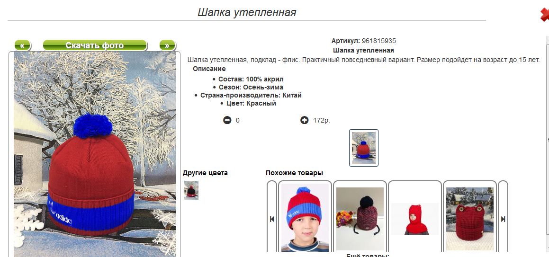Click the quantity value 0 field
The height and width of the screenshot is (257, 549).
click(238, 121)
